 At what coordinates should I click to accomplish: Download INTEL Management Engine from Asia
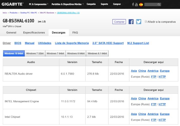click(x=134, y=99)
